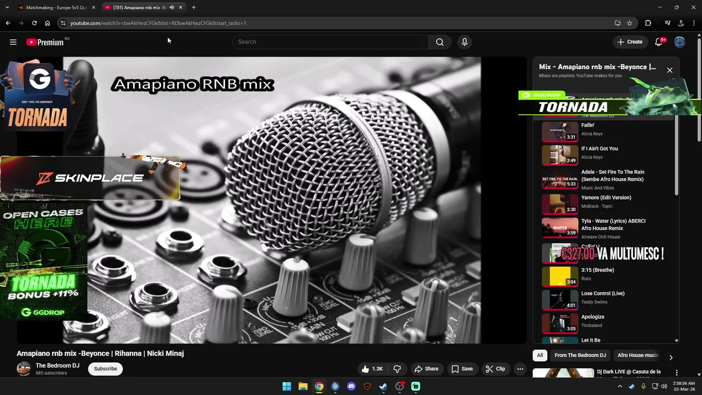Open more actions ellipsis below video
The image size is (702, 395).
(520, 369)
